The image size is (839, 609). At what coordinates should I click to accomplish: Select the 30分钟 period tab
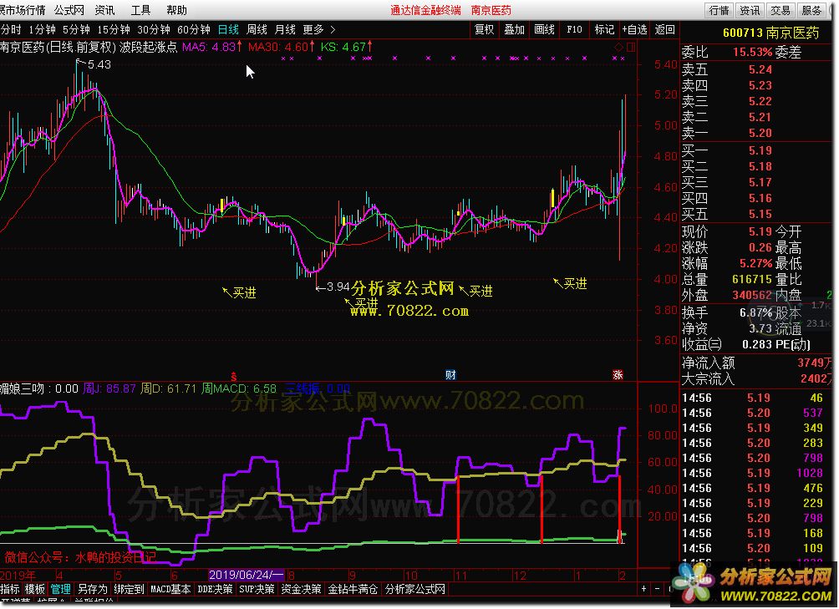[x=154, y=29]
